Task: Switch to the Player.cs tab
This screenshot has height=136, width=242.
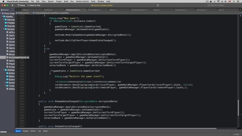Action: (157, 10)
